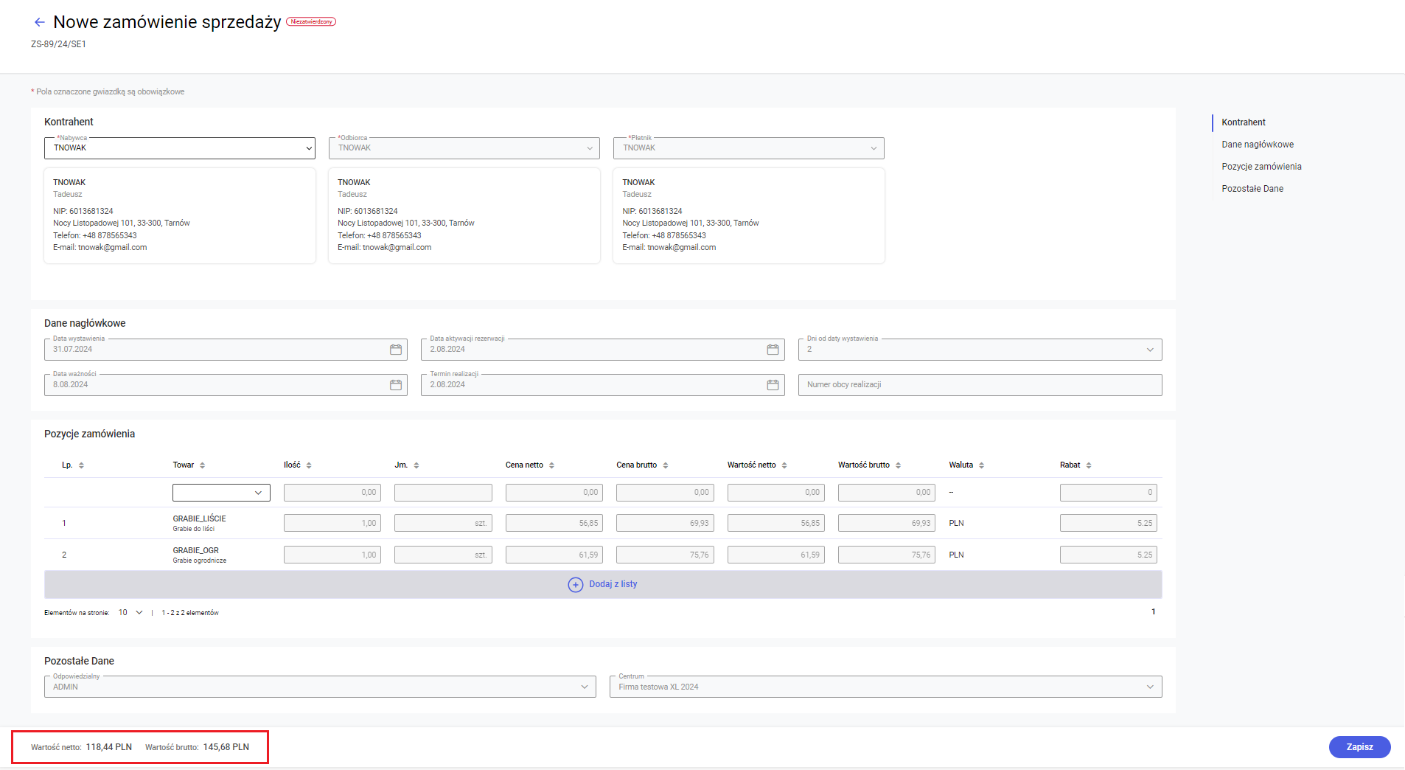The height and width of the screenshot is (770, 1405).
Task: Jump to Pozostałe Dane in side navigation
Action: (x=1252, y=189)
